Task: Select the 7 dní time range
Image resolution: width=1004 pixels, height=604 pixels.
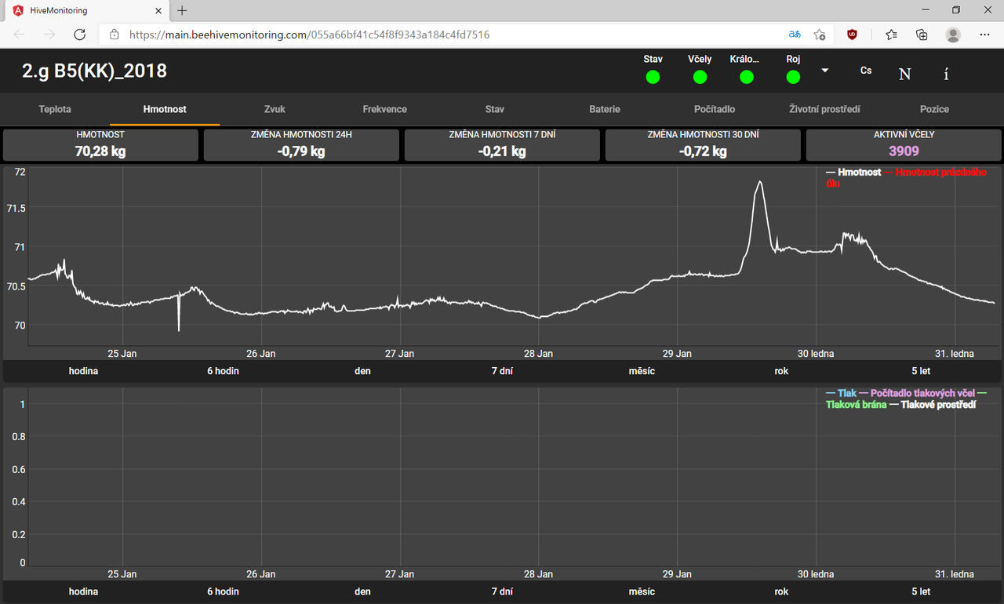Action: click(x=501, y=370)
